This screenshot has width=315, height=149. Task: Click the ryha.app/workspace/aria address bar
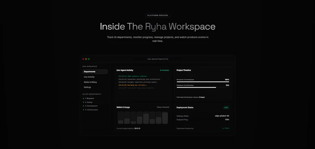[x=158, y=59]
